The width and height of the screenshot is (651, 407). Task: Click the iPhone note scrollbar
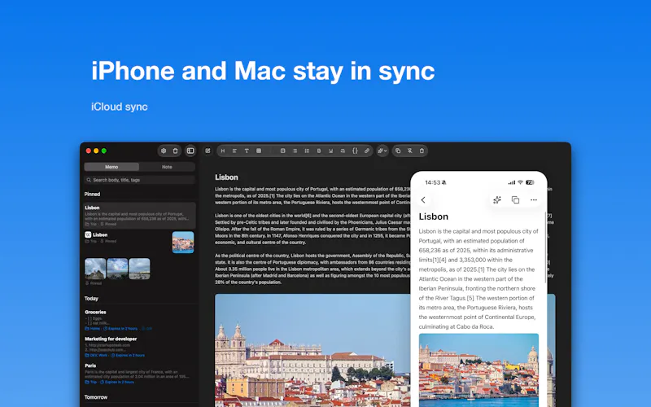pos(545,248)
